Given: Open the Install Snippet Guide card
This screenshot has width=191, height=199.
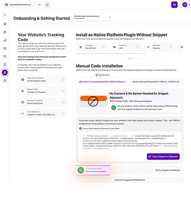Looking at the screenshot, I should tap(42, 79).
